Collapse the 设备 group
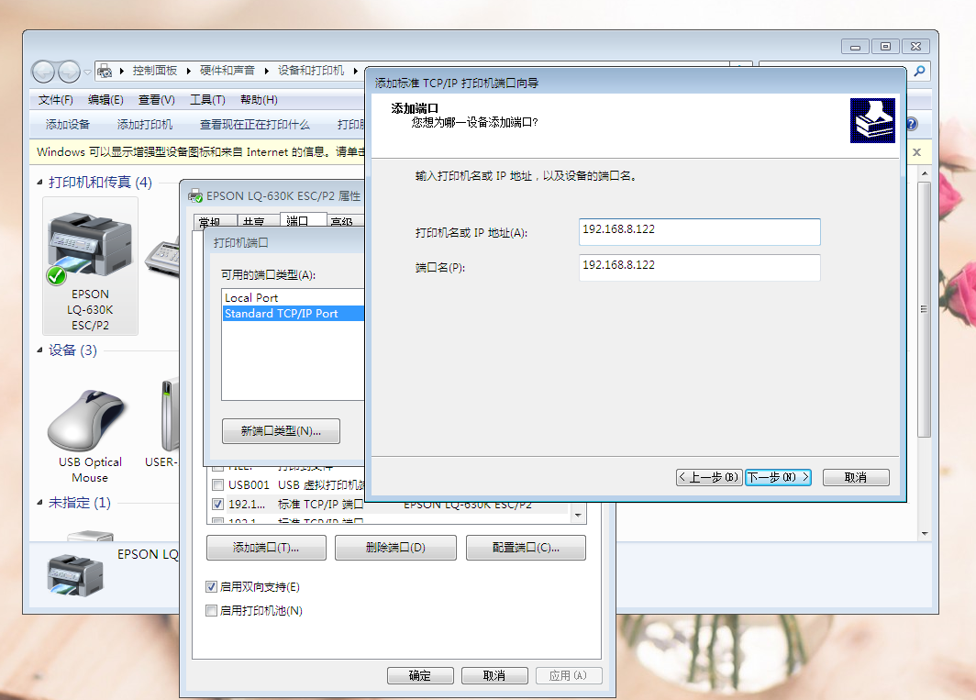Screen dimensions: 976x700 (40, 350)
